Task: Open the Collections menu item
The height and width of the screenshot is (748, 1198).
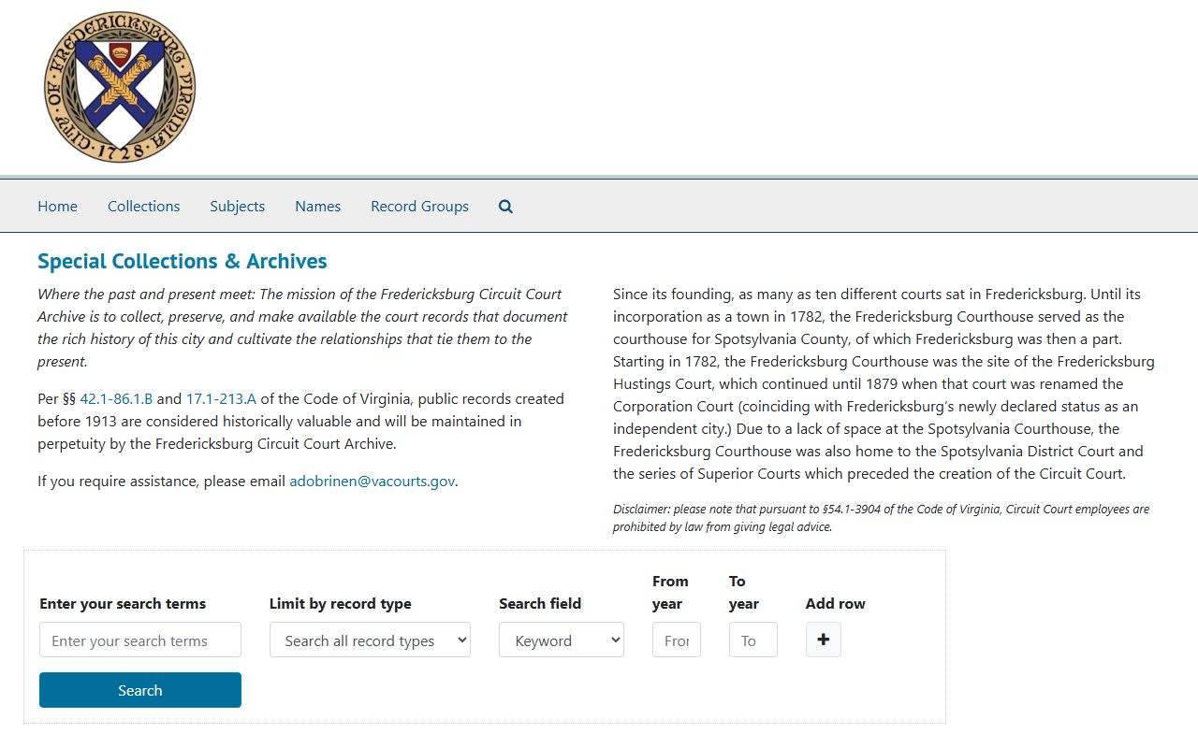Action: (x=143, y=206)
